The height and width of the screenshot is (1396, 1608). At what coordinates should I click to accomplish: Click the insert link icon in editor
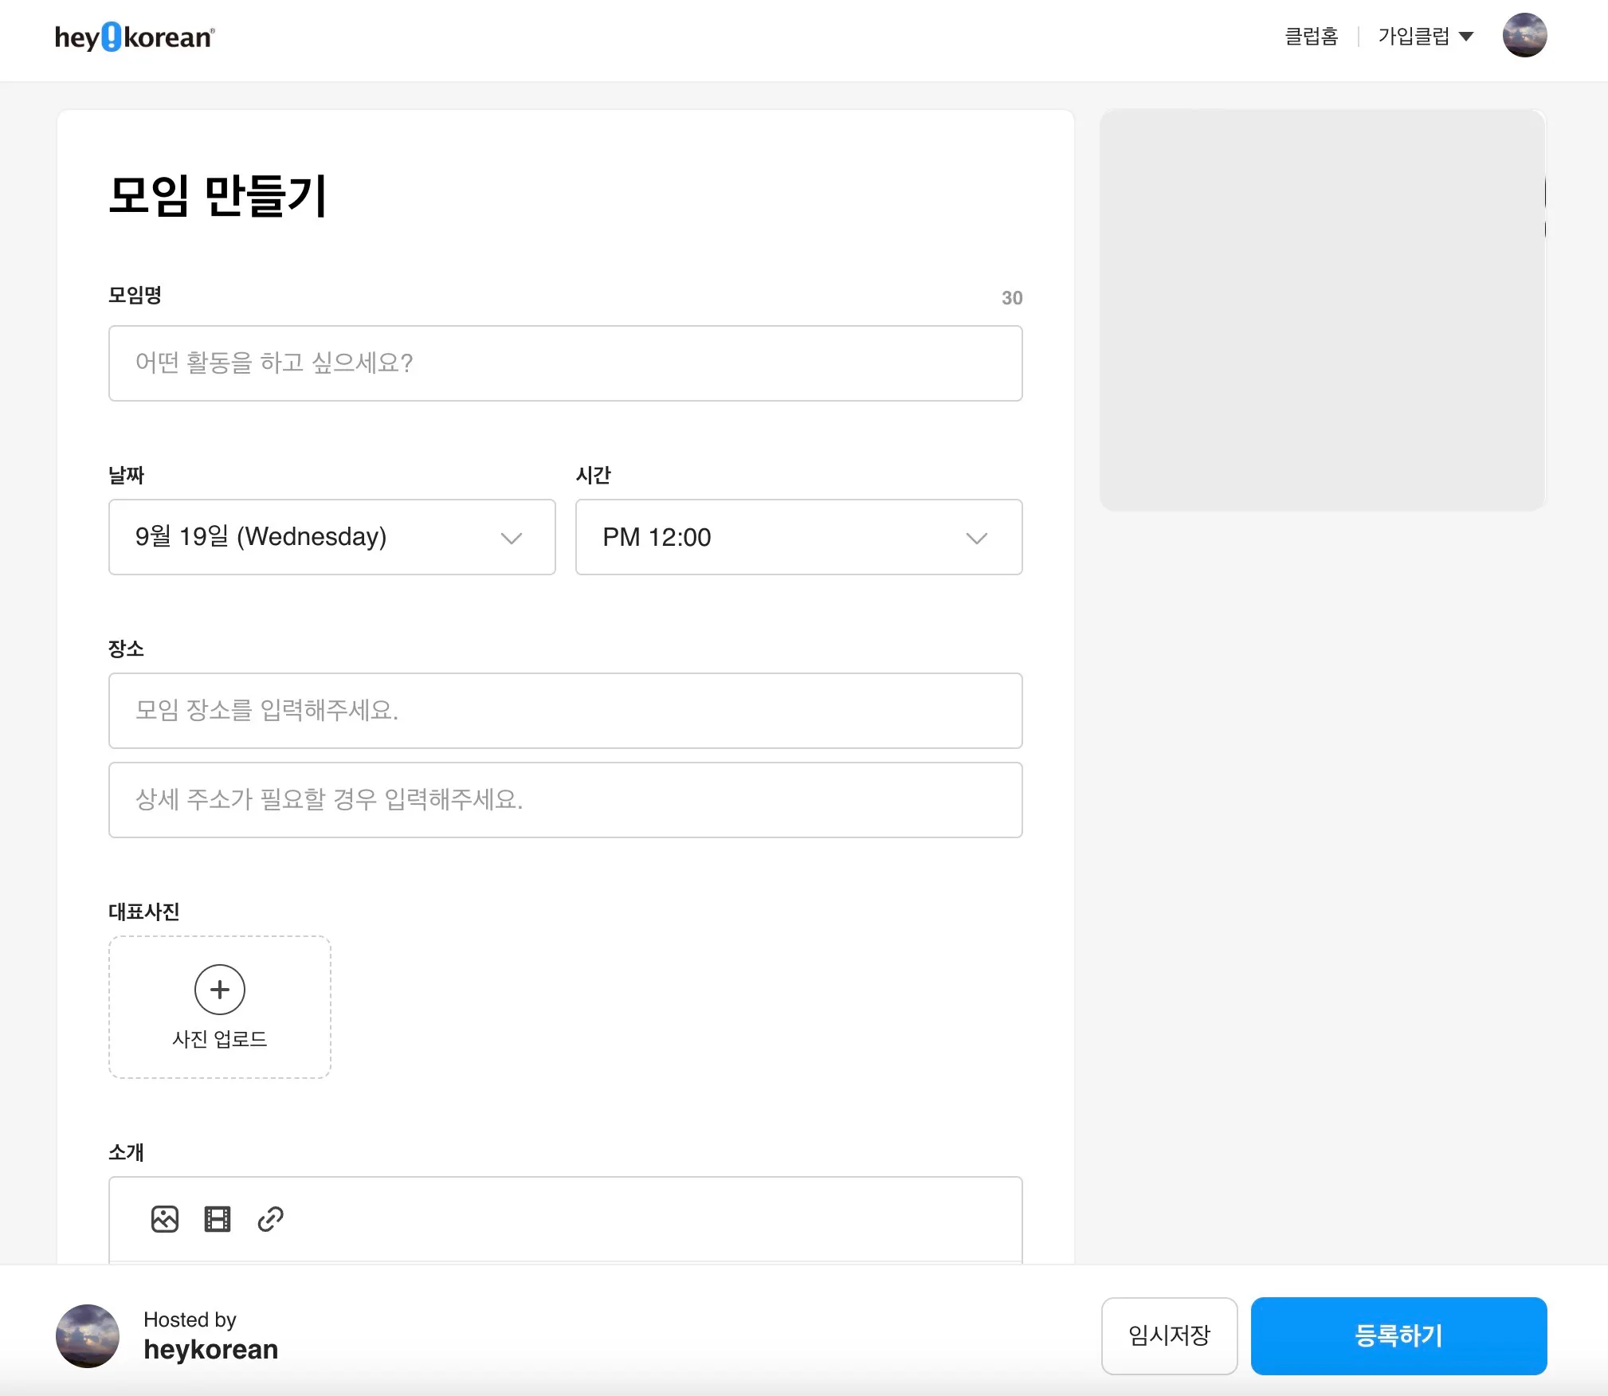coord(270,1218)
